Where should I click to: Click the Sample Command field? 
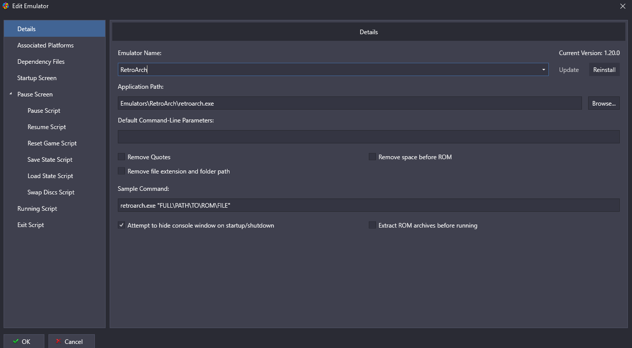[x=368, y=205]
